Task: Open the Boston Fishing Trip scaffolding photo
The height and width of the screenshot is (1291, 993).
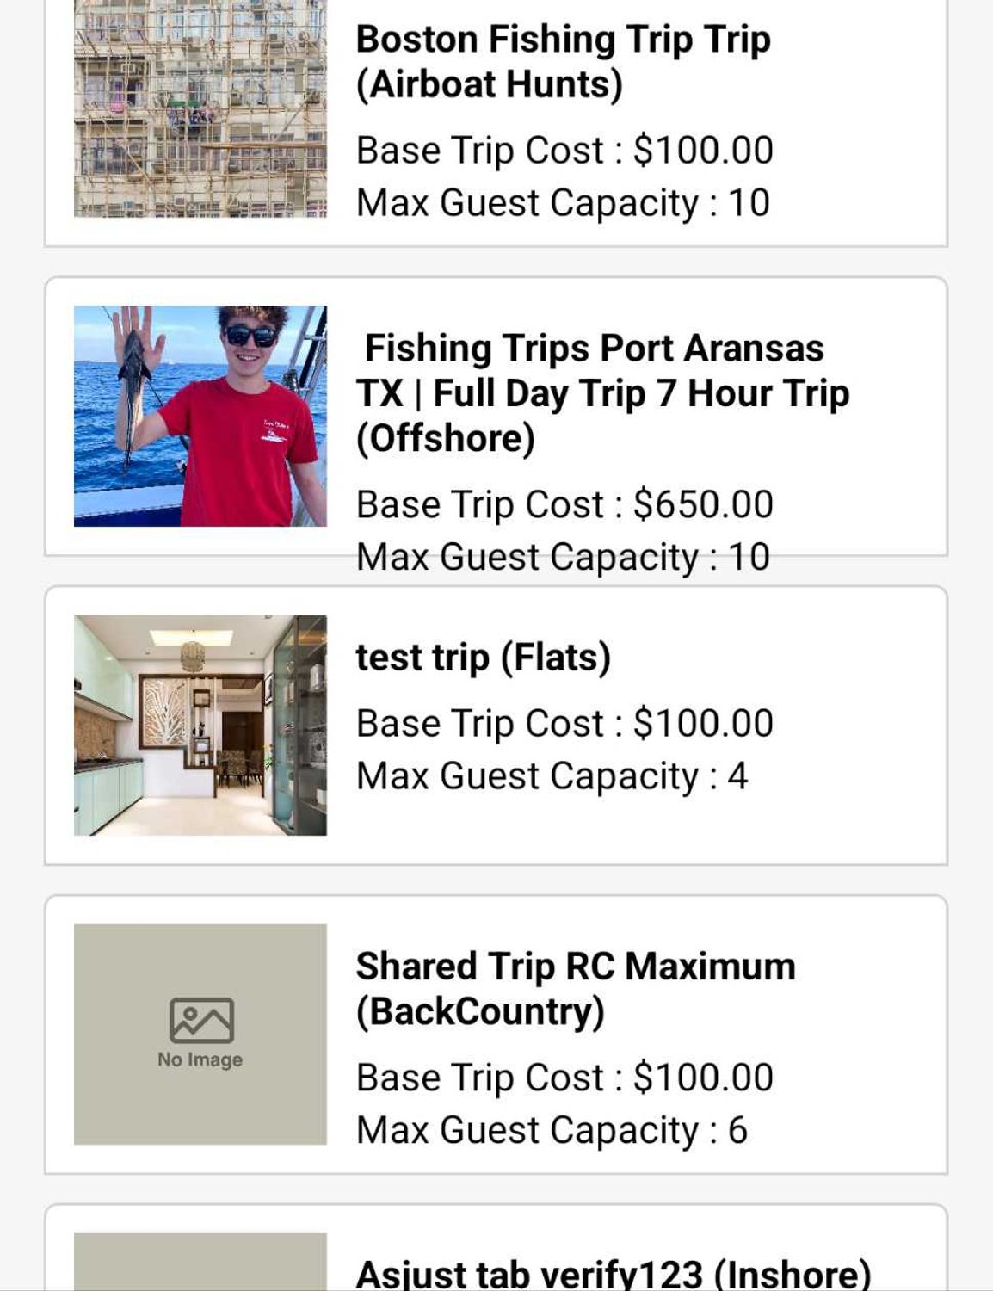Action: coord(200,108)
